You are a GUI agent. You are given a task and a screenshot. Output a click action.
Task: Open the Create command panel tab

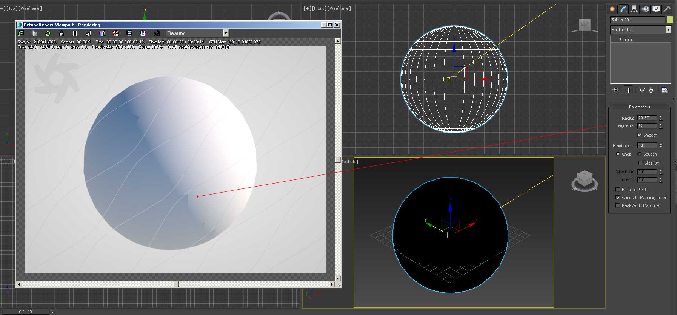point(612,9)
